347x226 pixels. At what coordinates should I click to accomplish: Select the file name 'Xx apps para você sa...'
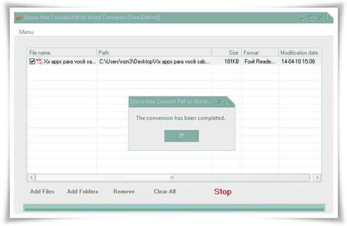pyautogui.click(x=69, y=62)
